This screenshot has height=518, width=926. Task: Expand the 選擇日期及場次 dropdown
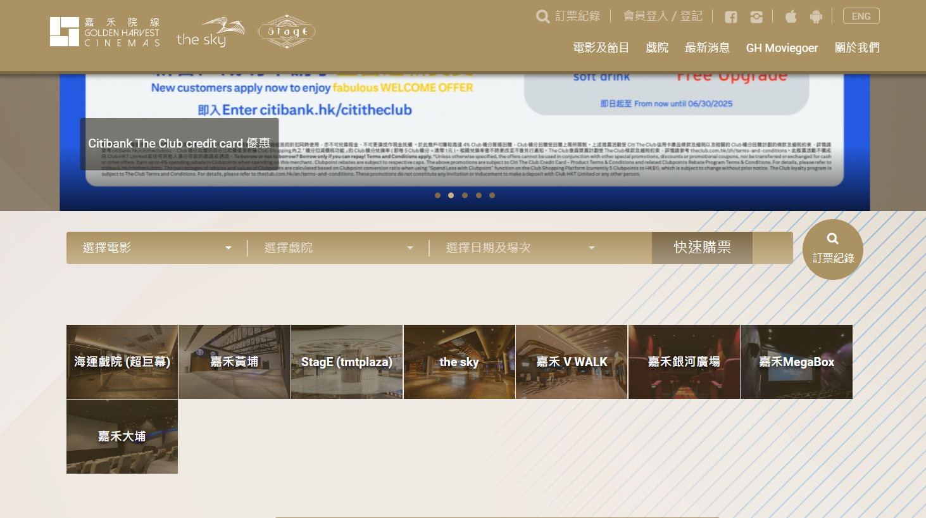pyautogui.click(x=520, y=248)
